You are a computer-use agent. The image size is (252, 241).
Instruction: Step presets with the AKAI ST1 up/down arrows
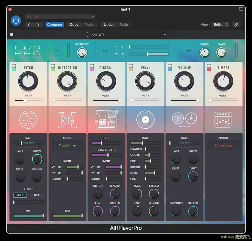click(88, 35)
